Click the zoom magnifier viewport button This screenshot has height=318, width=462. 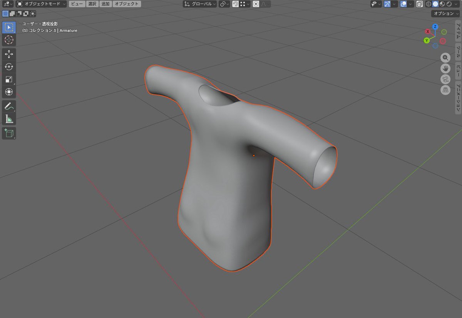click(445, 58)
